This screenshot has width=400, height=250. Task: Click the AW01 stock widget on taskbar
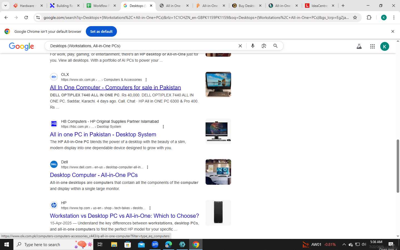319,244
